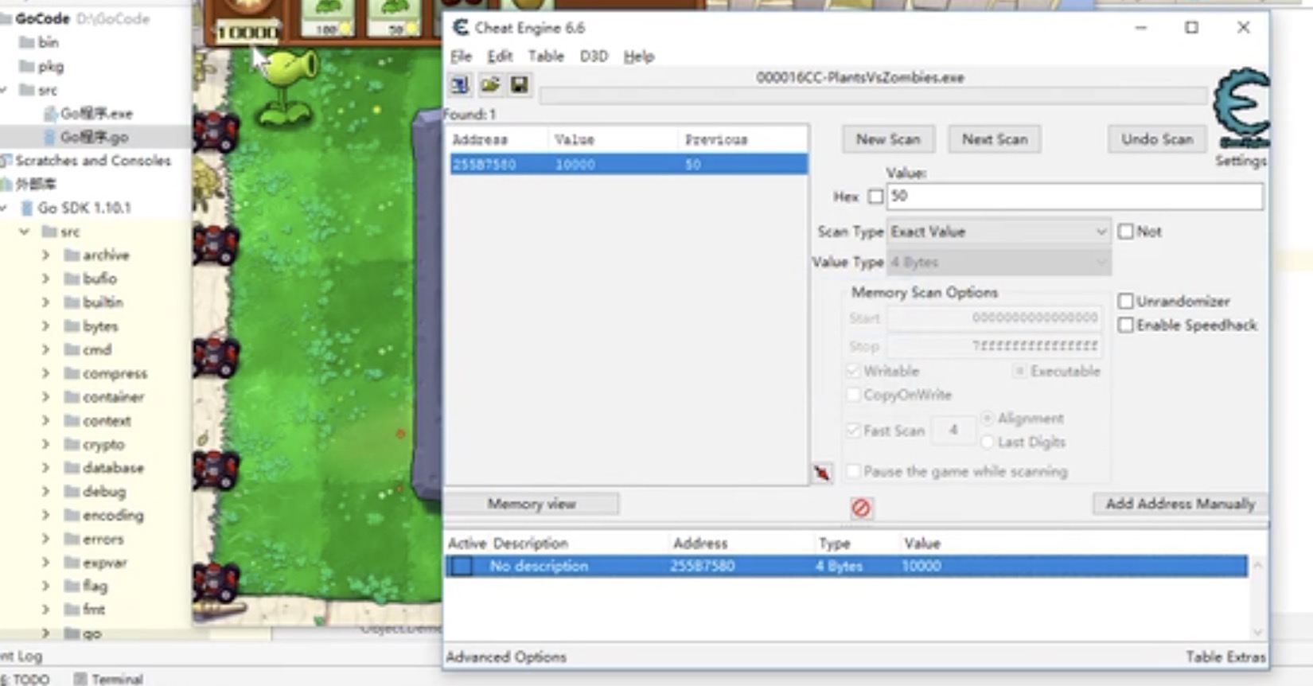The height and width of the screenshot is (686, 1313).
Task: Click the open file folder icon
Action: click(489, 84)
